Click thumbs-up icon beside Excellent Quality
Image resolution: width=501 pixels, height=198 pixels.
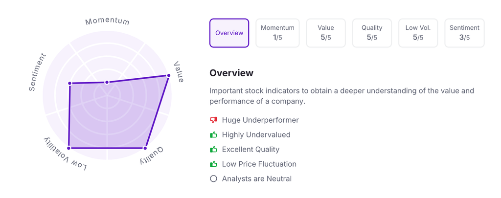pos(213,150)
